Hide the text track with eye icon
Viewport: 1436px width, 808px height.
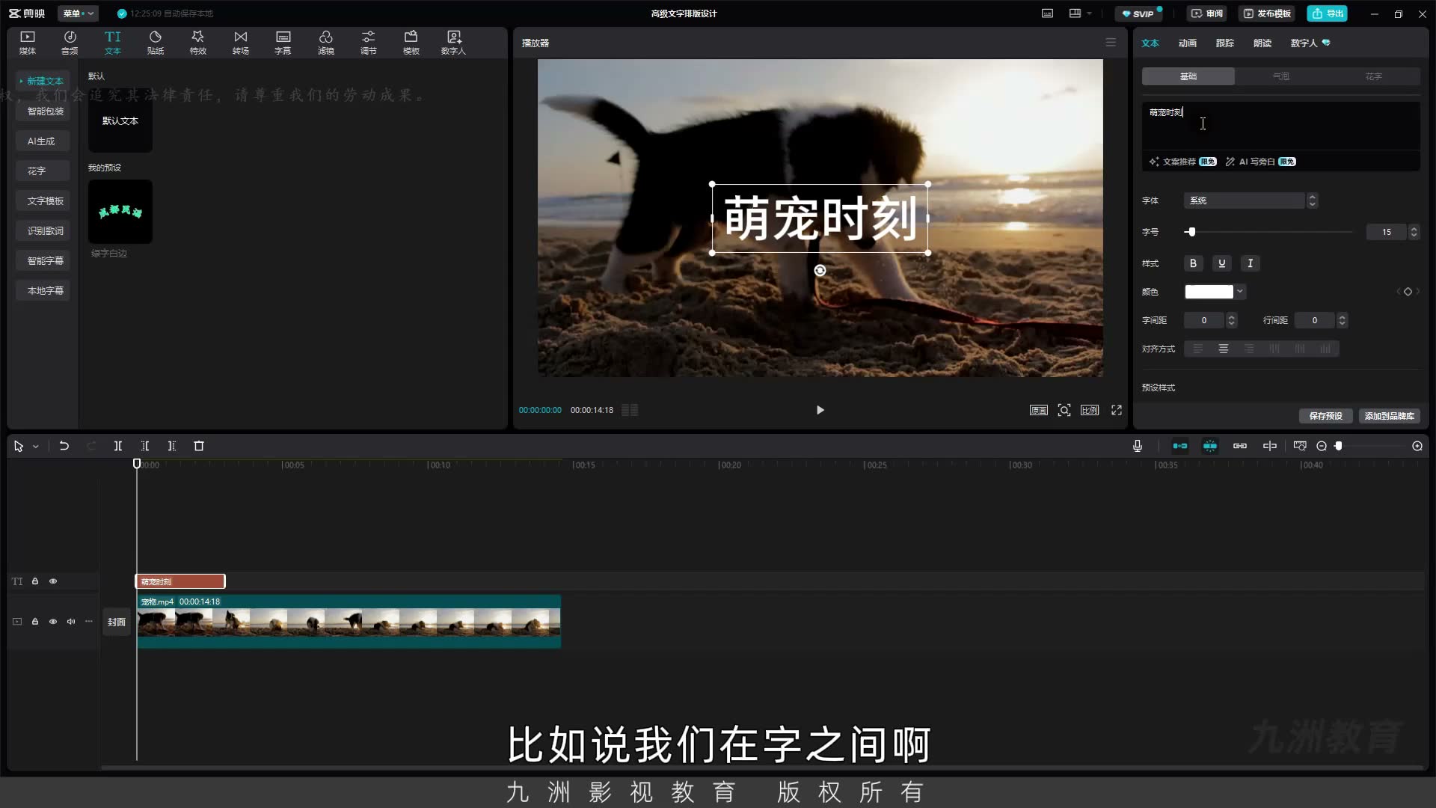pyautogui.click(x=53, y=581)
